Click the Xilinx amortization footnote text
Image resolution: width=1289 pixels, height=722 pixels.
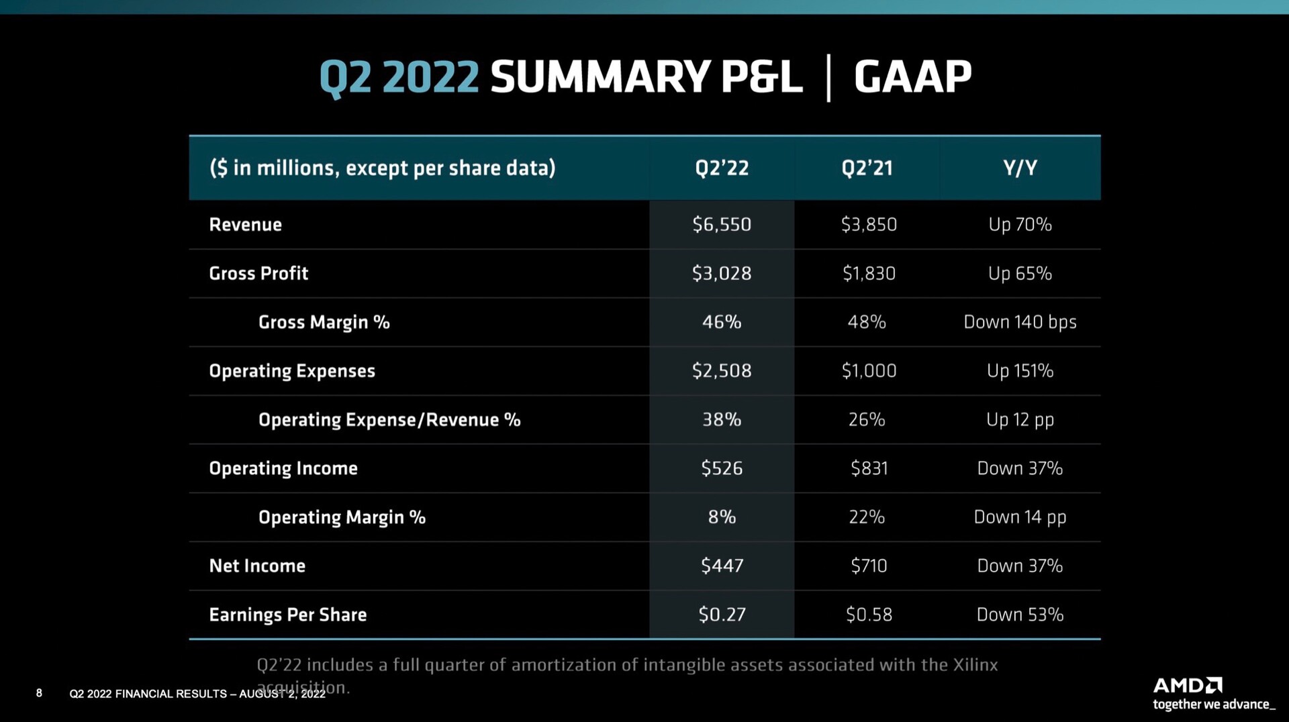(x=626, y=666)
